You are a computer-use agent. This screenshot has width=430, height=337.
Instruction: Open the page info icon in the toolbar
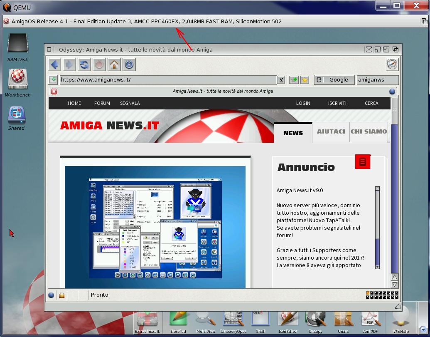tap(129, 64)
